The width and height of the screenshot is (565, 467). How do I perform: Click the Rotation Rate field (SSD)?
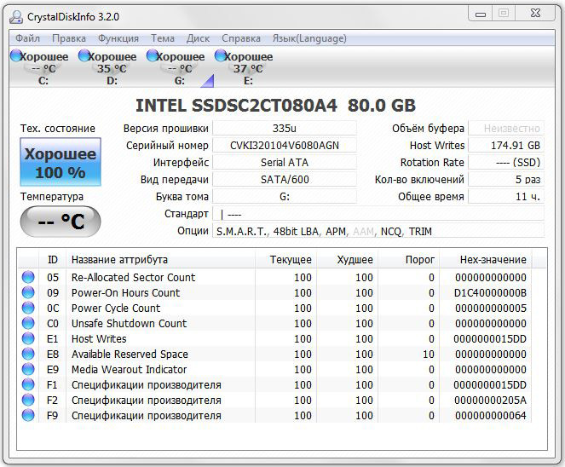[506, 163]
